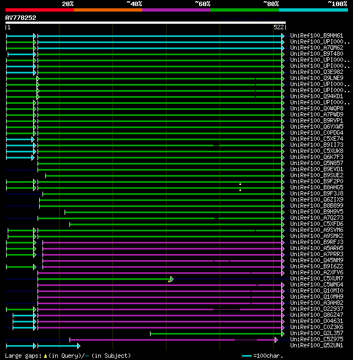Select the UniRef100_C5XE74 label

(317, 139)
